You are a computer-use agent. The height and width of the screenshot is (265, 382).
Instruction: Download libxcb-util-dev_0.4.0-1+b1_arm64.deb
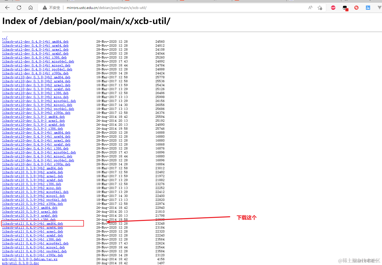pyautogui.click(x=35, y=46)
